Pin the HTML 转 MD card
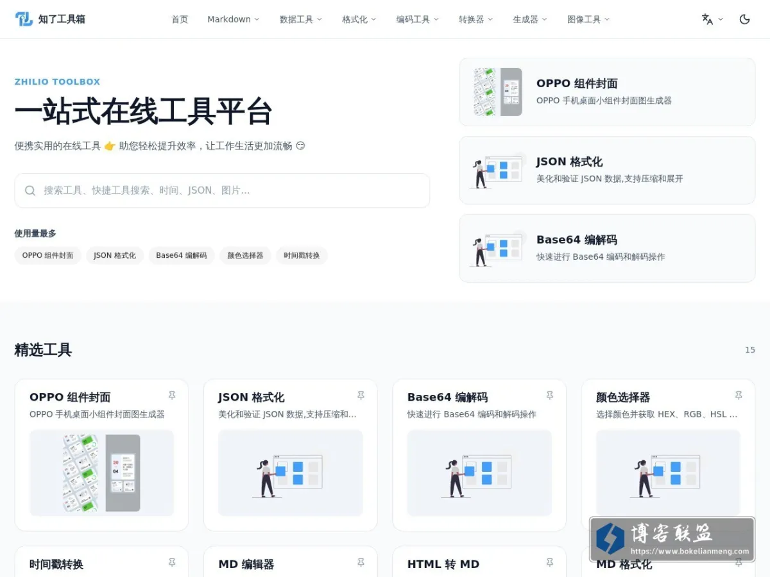 pyautogui.click(x=549, y=563)
